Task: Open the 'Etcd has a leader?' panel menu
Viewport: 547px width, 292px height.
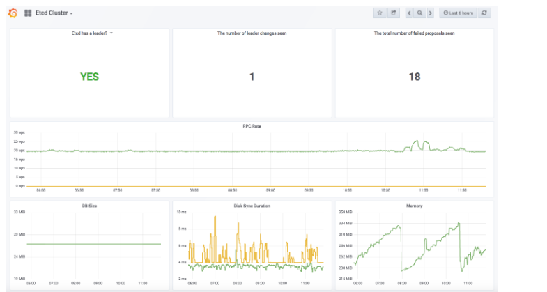Action: pyautogui.click(x=92, y=33)
